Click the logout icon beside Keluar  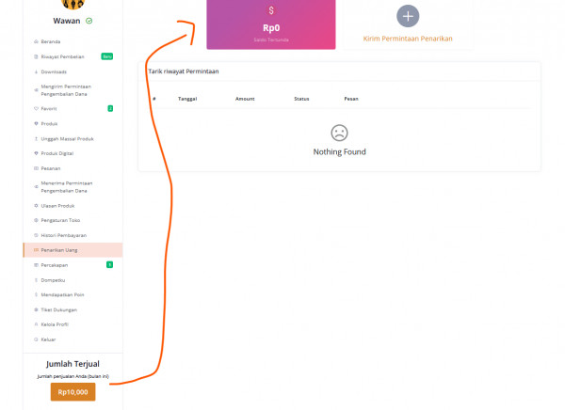pos(36,339)
